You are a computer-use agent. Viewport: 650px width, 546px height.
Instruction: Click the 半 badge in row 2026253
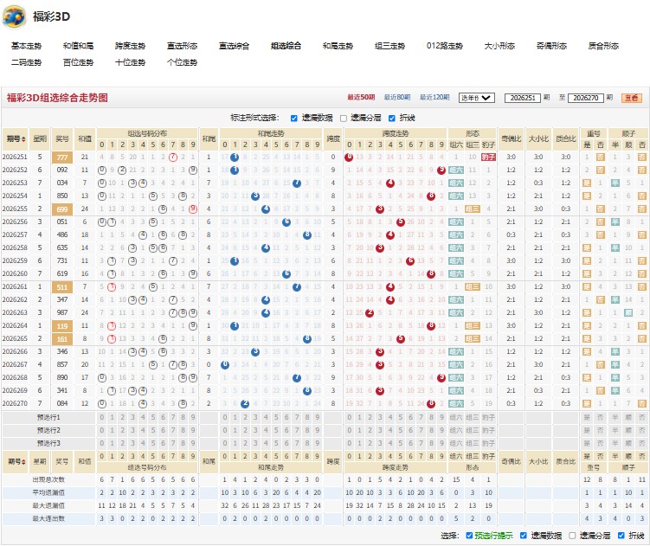pos(615,183)
